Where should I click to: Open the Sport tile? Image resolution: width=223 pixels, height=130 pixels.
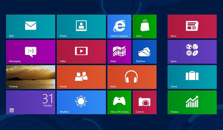tap(192, 52)
